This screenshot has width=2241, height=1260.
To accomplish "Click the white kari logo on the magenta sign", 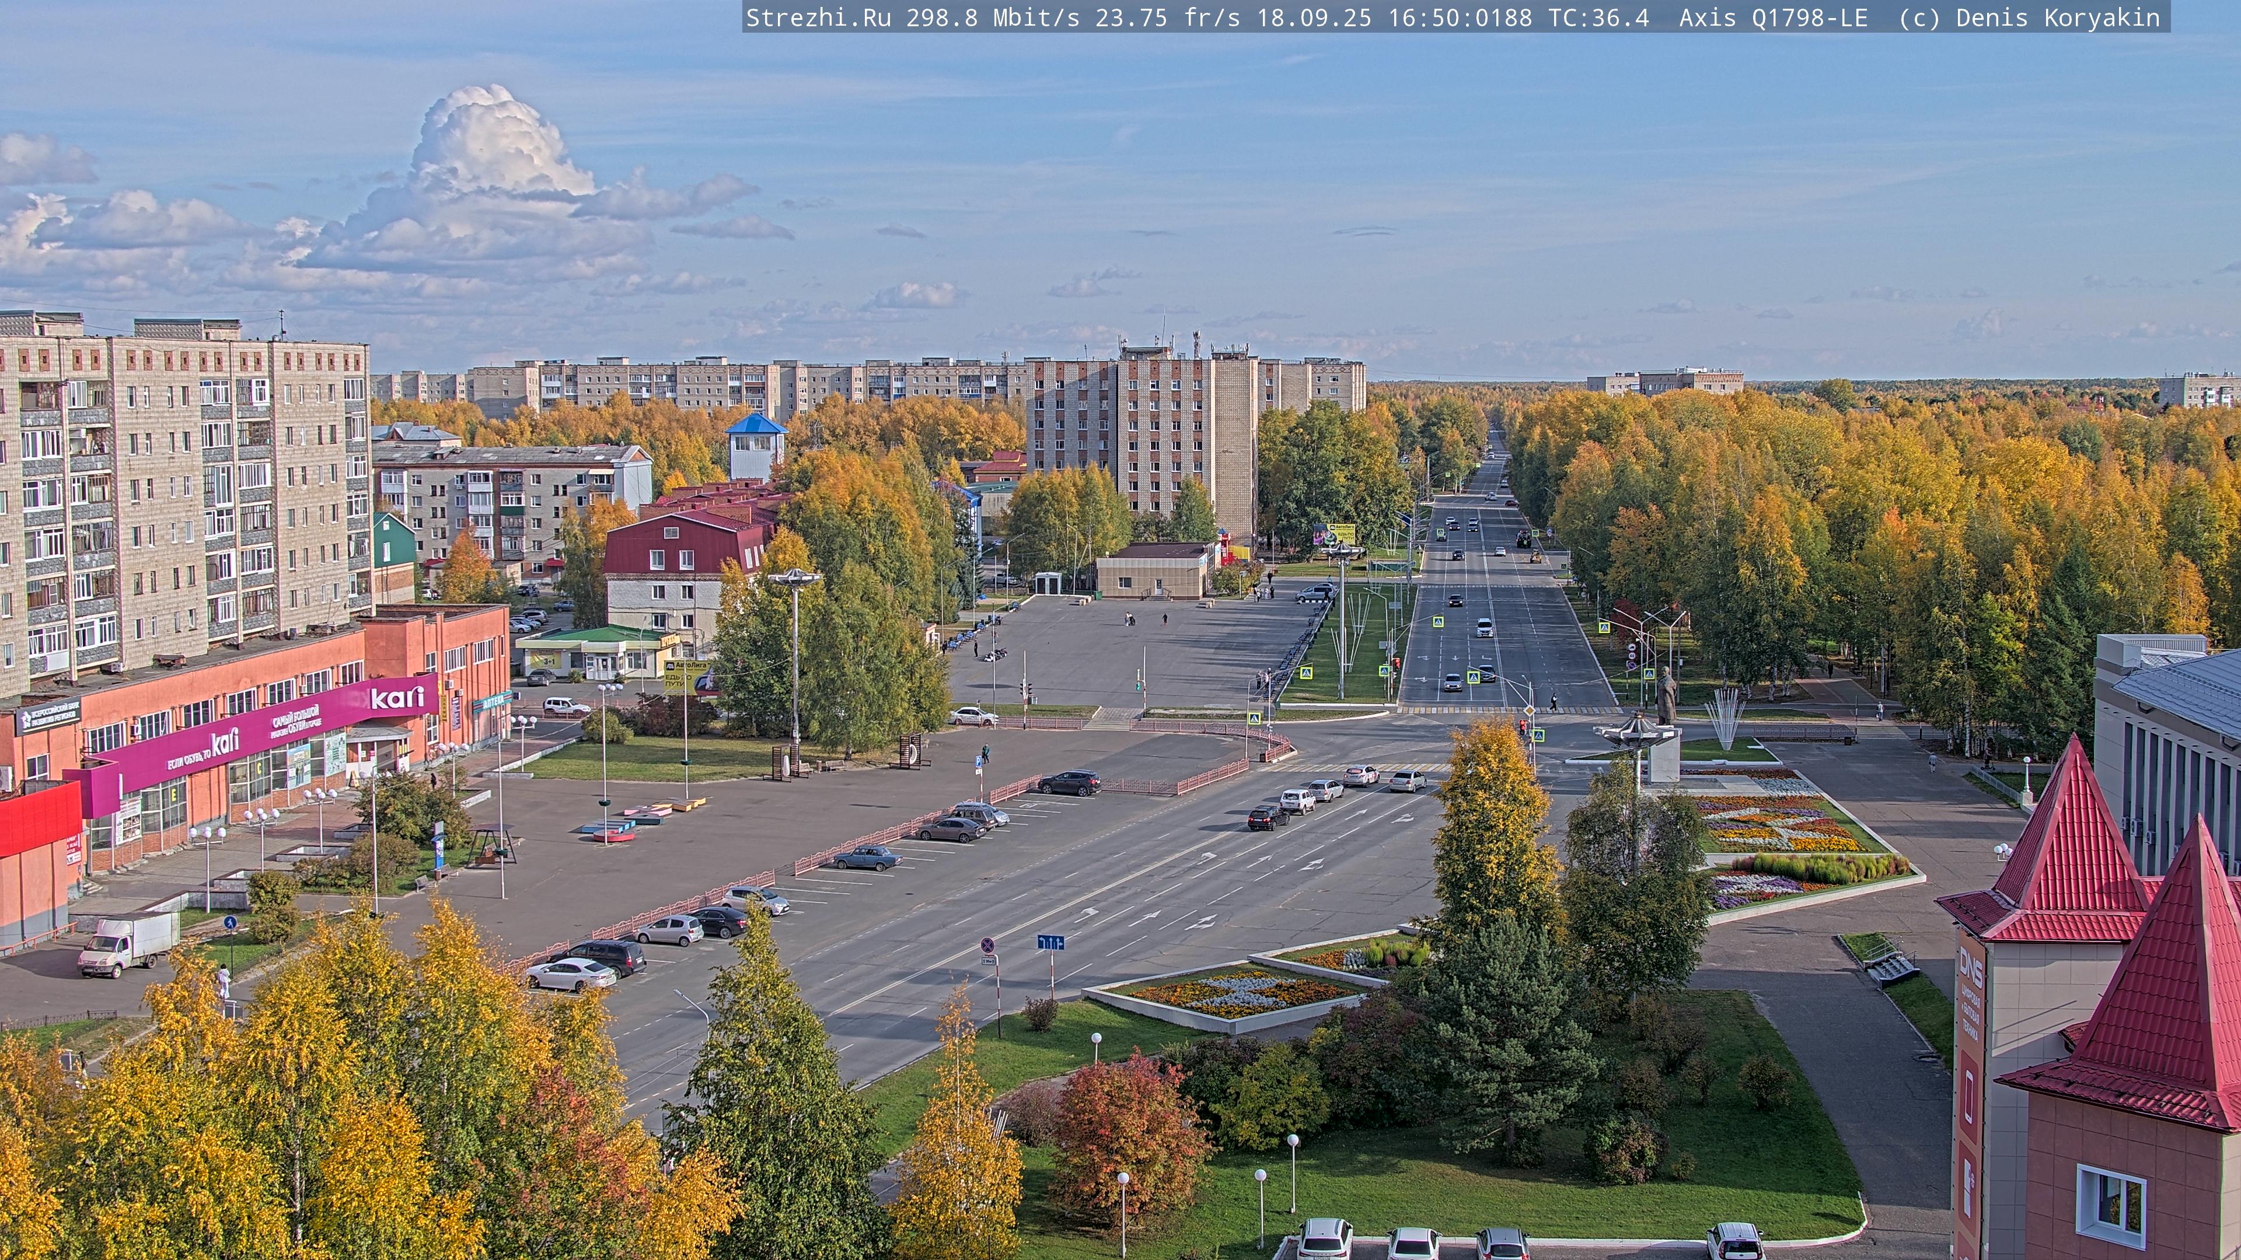I will pos(397,698).
